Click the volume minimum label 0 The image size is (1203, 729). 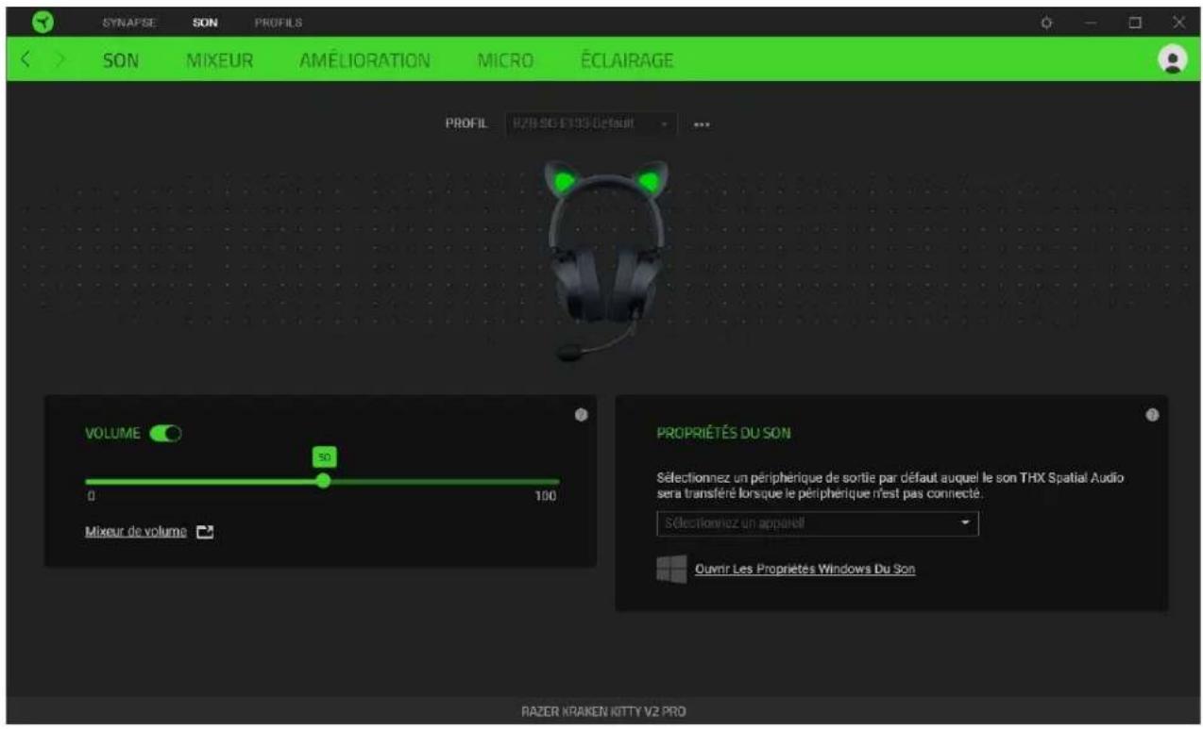click(x=91, y=496)
